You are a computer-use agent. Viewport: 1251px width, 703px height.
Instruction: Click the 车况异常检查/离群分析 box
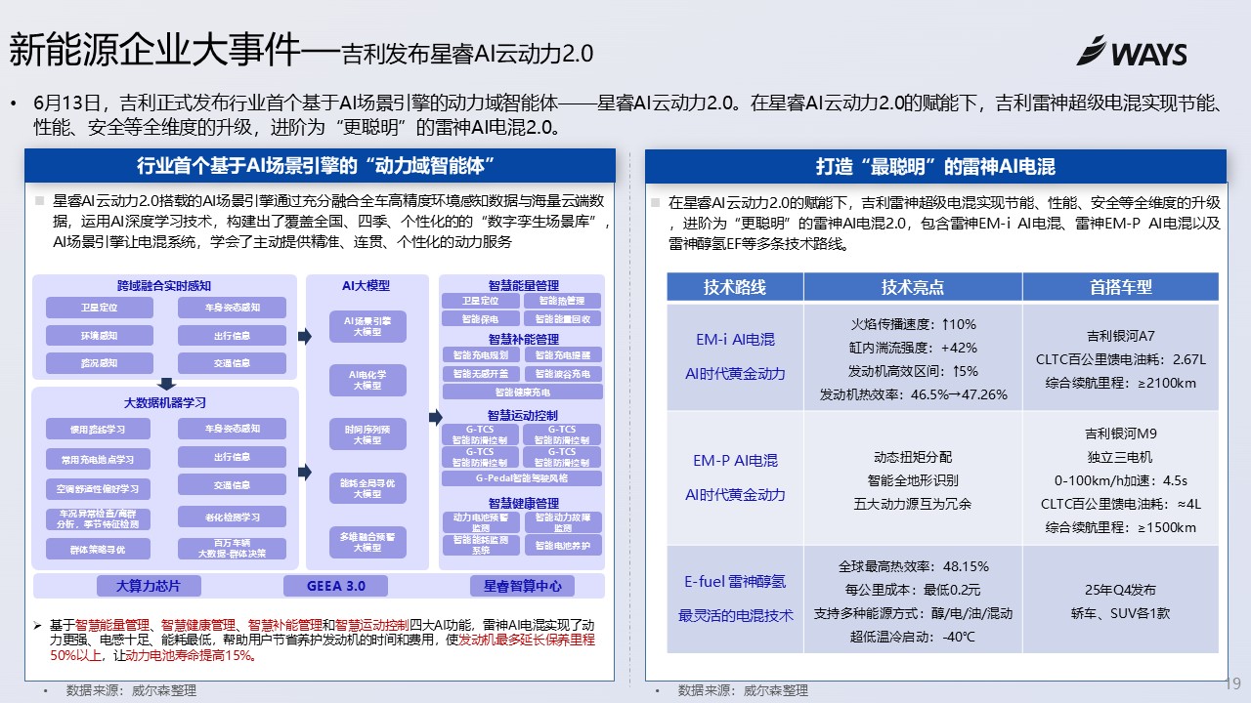(100, 518)
